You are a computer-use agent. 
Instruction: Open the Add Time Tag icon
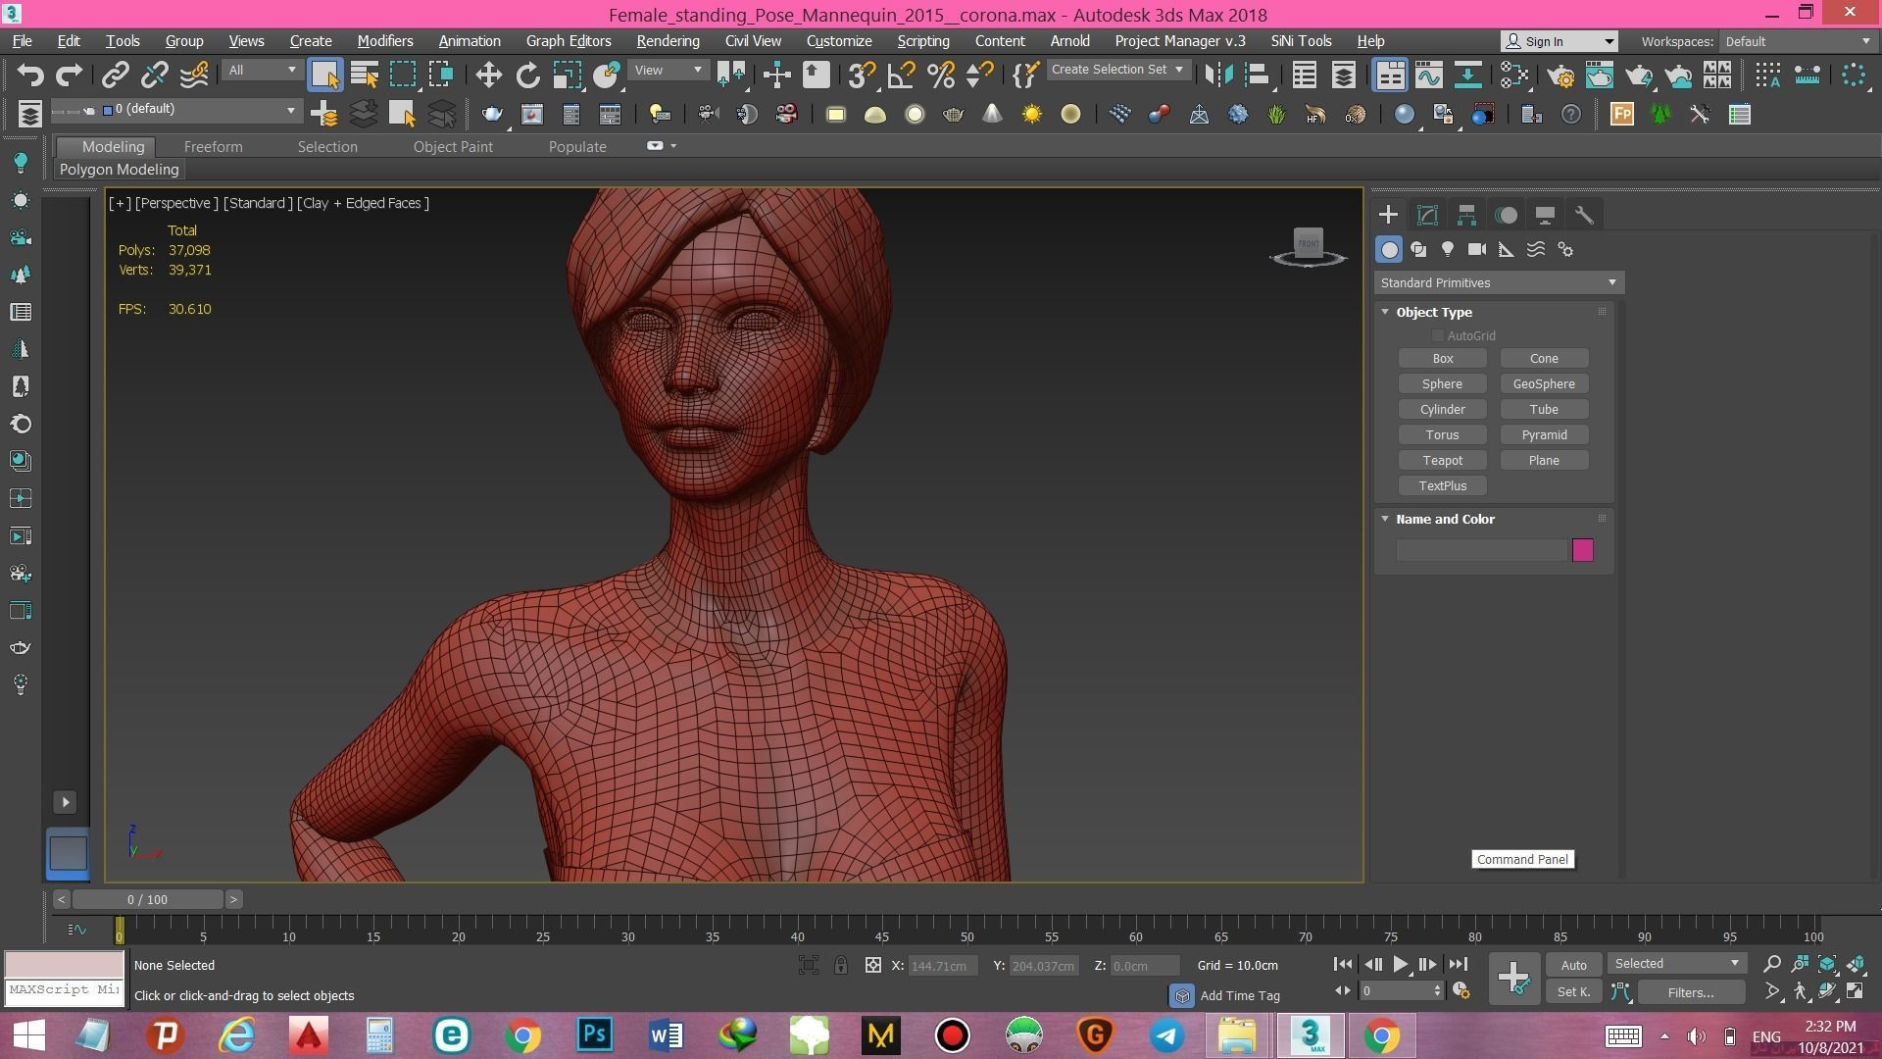coord(1182,995)
